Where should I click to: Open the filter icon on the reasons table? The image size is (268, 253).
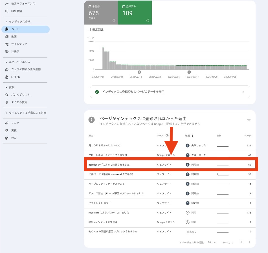[x=249, y=120]
